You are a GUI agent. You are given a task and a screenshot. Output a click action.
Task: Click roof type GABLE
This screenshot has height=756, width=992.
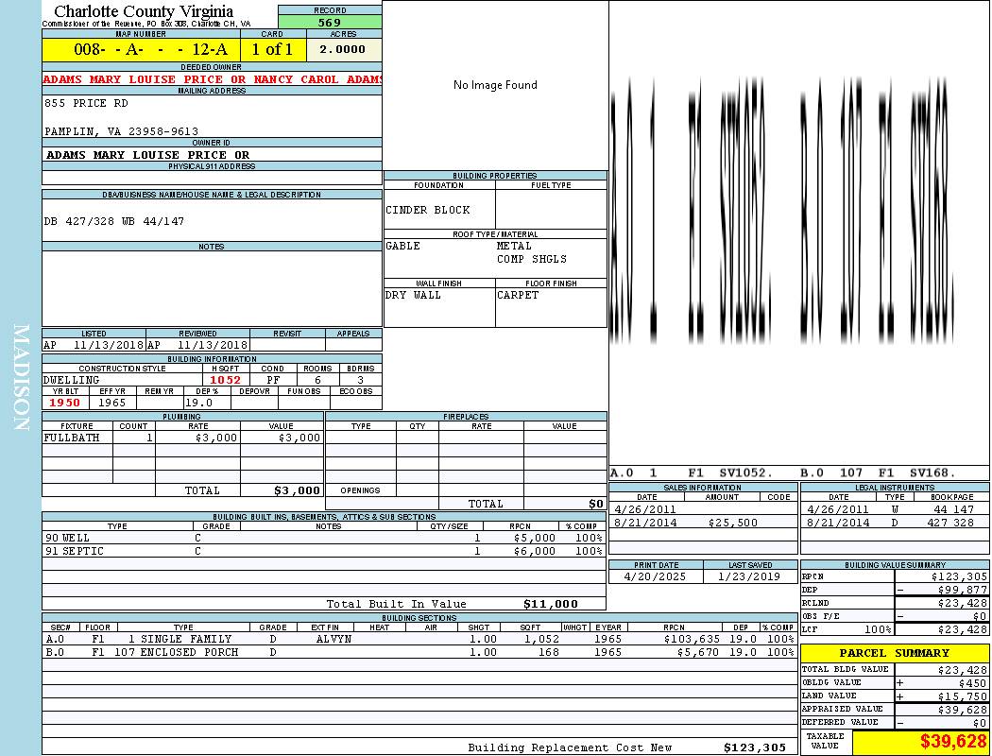[x=403, y=246]
